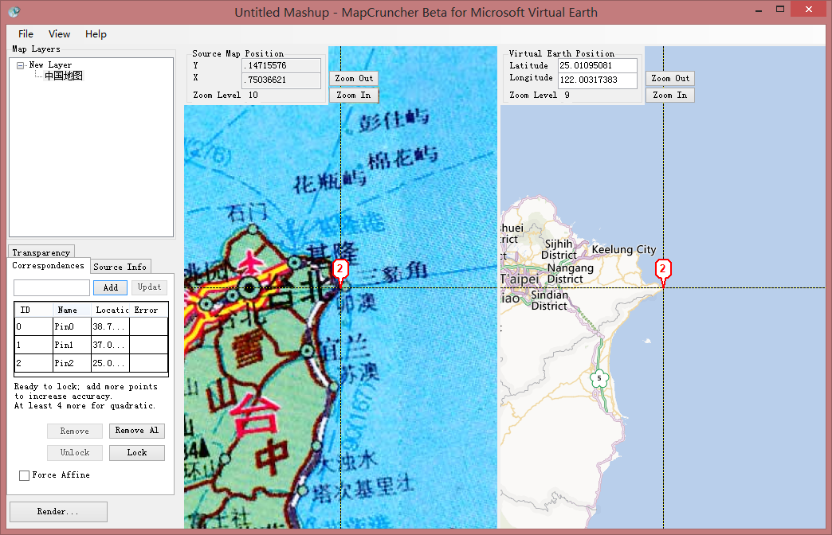Click the Sindian District map label

click(x=549, y=300)
